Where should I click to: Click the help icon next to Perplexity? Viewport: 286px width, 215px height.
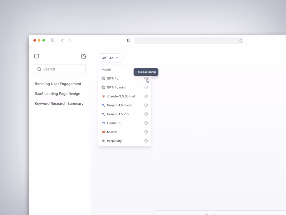pos(146,141)
